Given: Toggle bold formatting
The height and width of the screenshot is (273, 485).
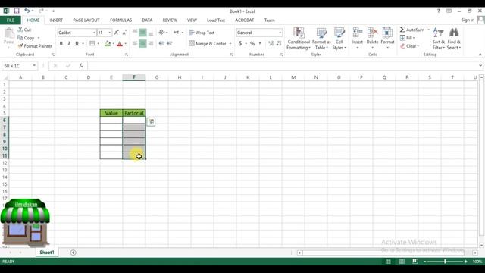Looking at the screenshot, I should (x=61, y=43).
